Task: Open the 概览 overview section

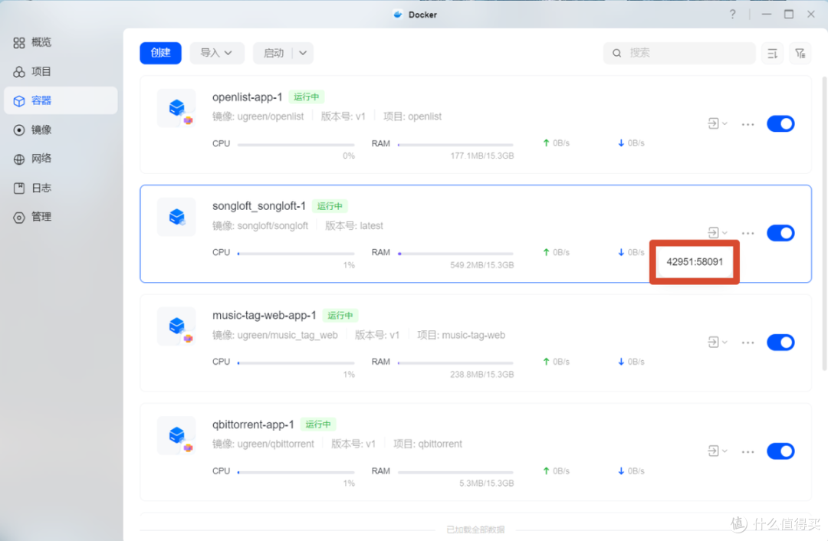Action: tap(33, 42)
